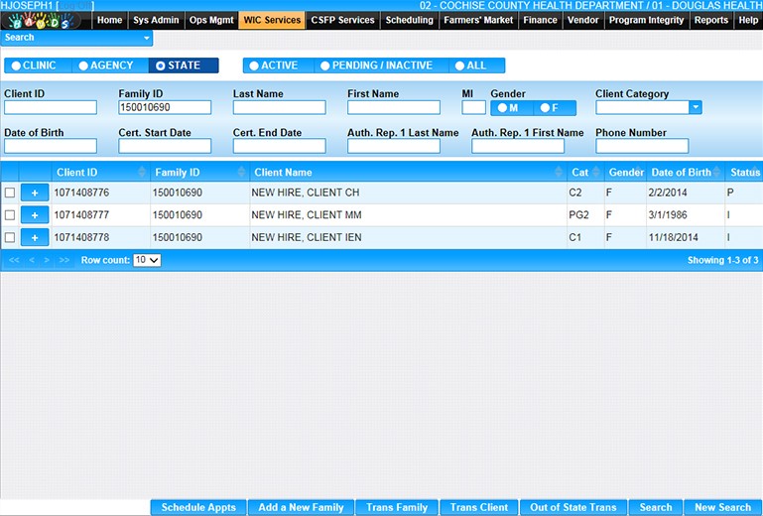
Task: Open the Row count dropdown
Action: (x=147, y=260)
